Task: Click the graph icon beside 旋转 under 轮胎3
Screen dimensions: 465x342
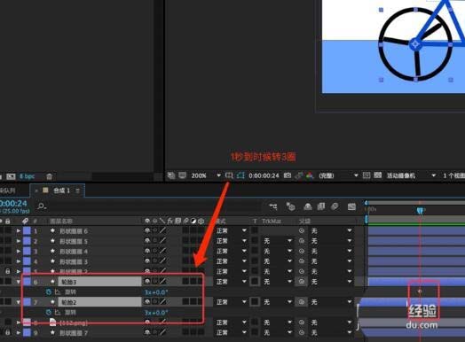Action: click(57, 292)
